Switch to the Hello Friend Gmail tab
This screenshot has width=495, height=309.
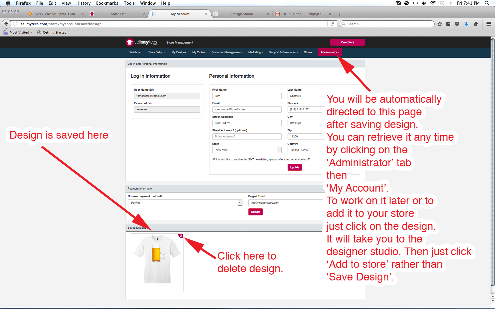[x=303, y=14]
